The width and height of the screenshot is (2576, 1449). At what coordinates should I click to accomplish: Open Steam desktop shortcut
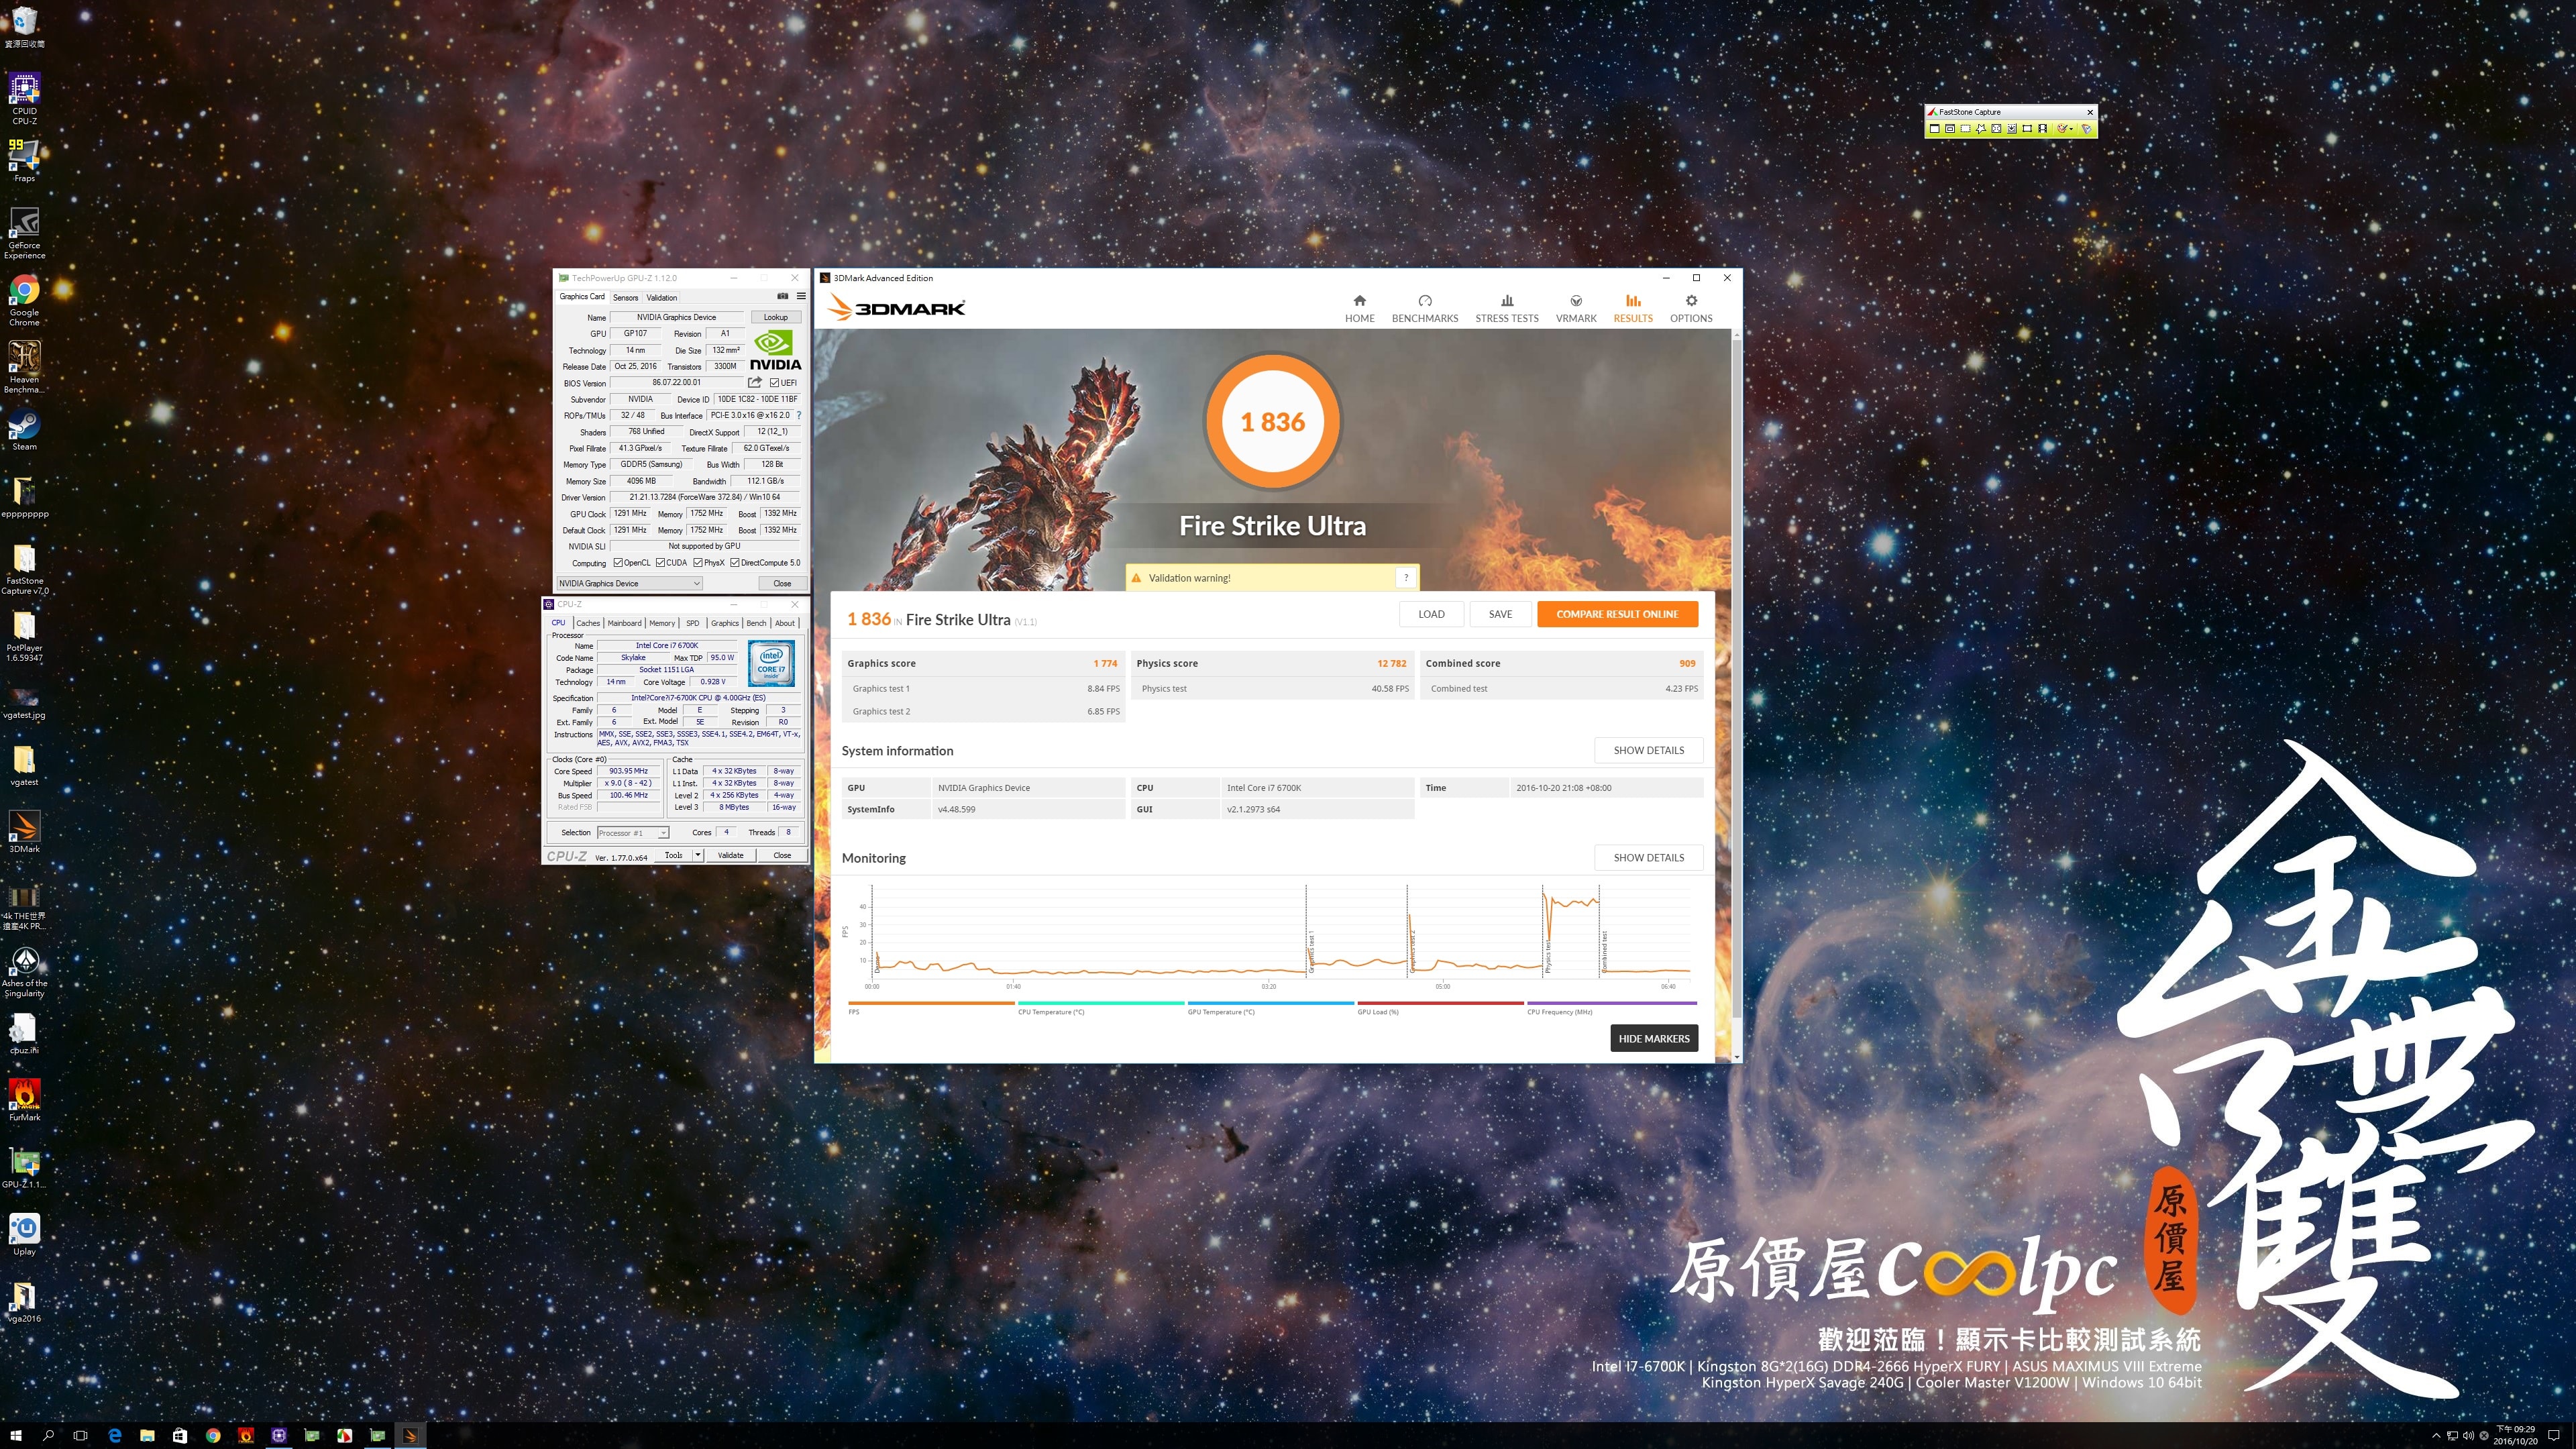point(25,430)
